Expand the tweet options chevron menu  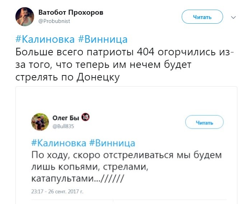[233, 17]
